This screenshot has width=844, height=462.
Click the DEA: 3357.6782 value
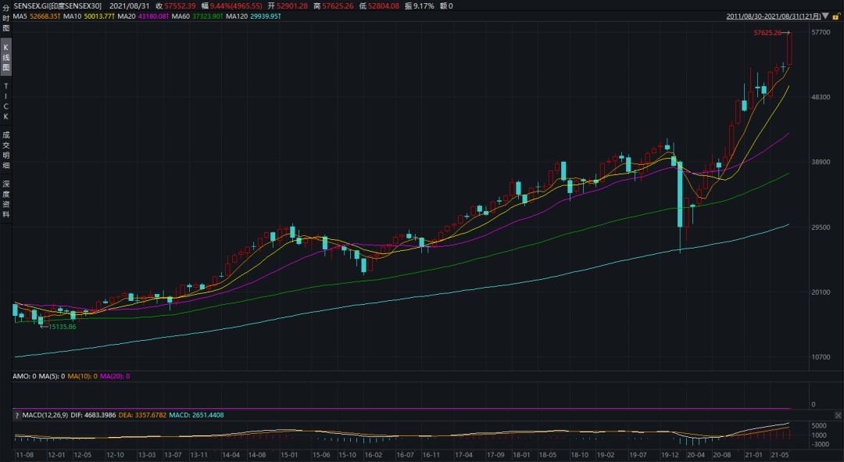pos(142,415)
